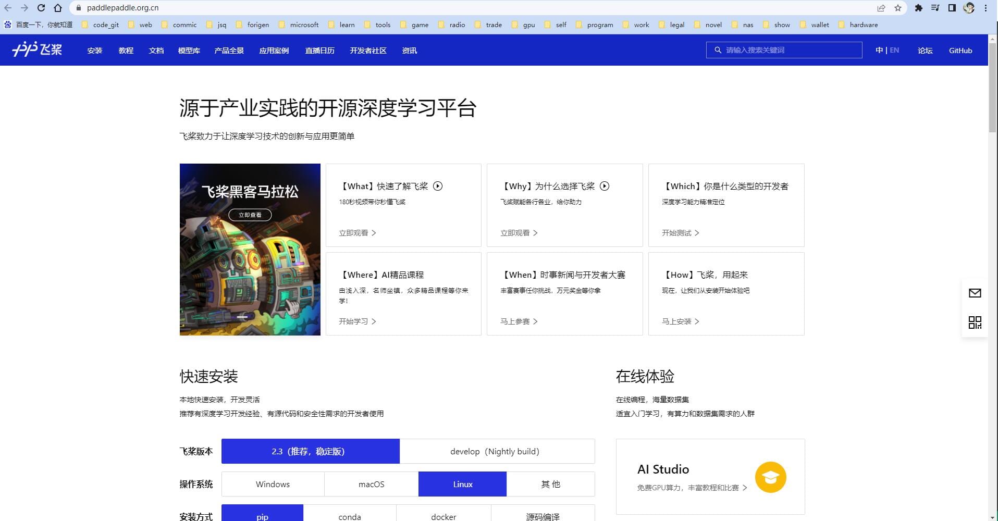
Task: Go to the browser home icon
Action: click(58, 8)
